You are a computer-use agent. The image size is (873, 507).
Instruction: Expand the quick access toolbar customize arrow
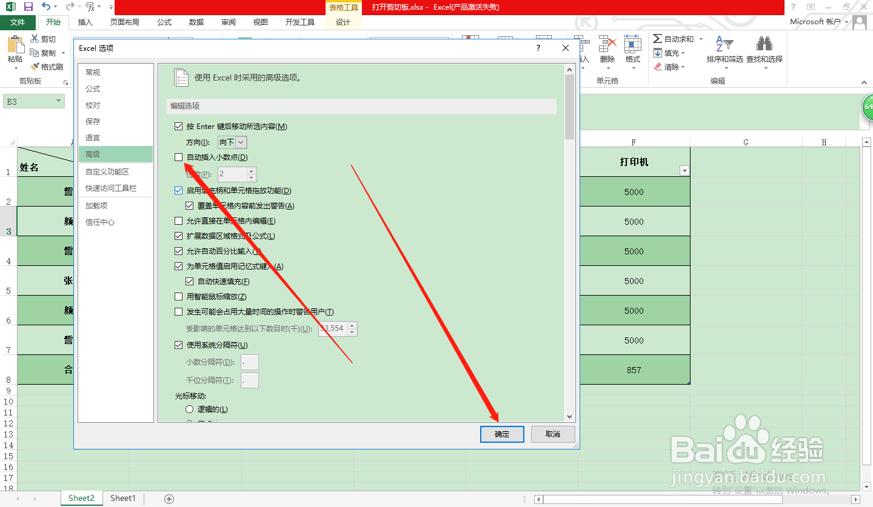pyautogui.click(x=112, y=7)
